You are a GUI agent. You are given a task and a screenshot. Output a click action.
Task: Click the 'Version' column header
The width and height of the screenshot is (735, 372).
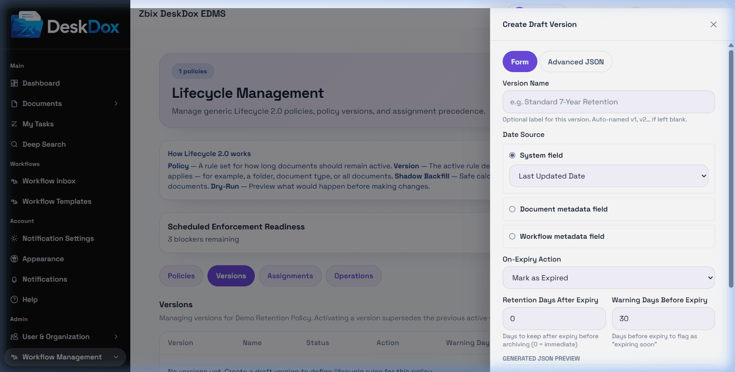[x=180, y=343]
